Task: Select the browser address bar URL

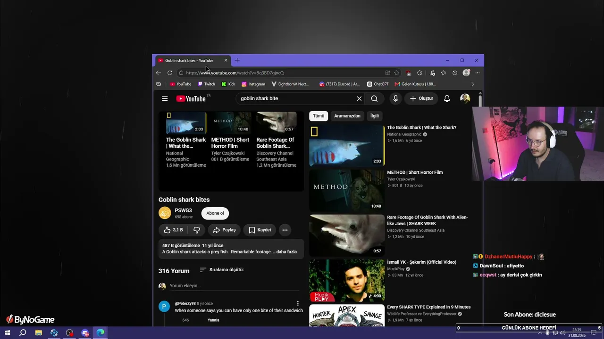Action: (x=235, y=73)
